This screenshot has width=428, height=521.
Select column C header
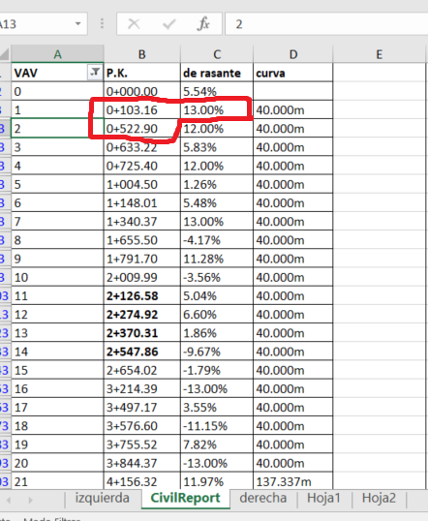217,54
